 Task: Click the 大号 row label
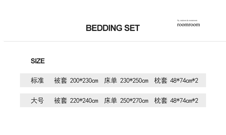(x=37, y=101)
